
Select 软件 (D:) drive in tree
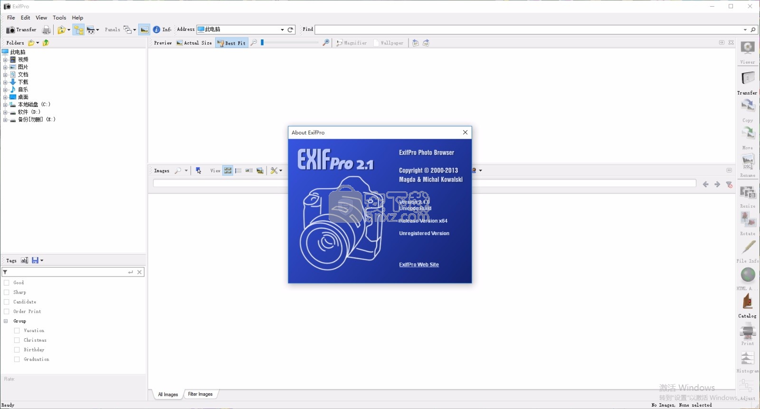click(x=29, y=112)
